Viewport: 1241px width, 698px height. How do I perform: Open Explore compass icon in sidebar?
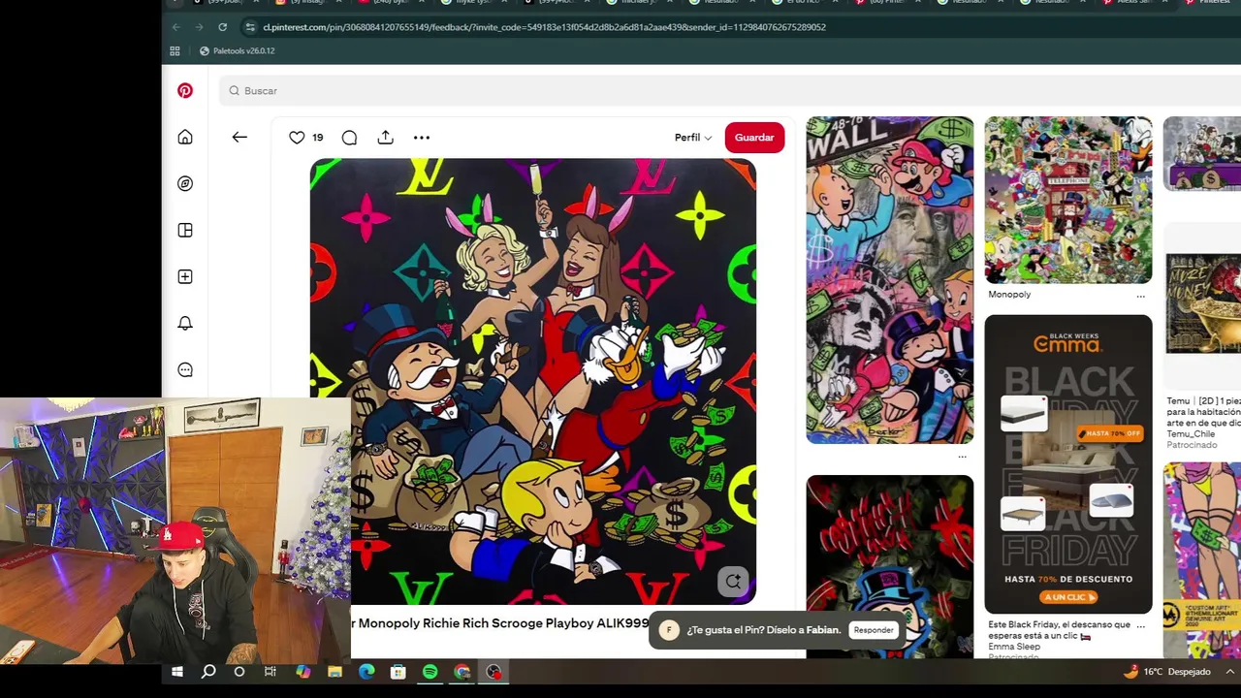185,183
